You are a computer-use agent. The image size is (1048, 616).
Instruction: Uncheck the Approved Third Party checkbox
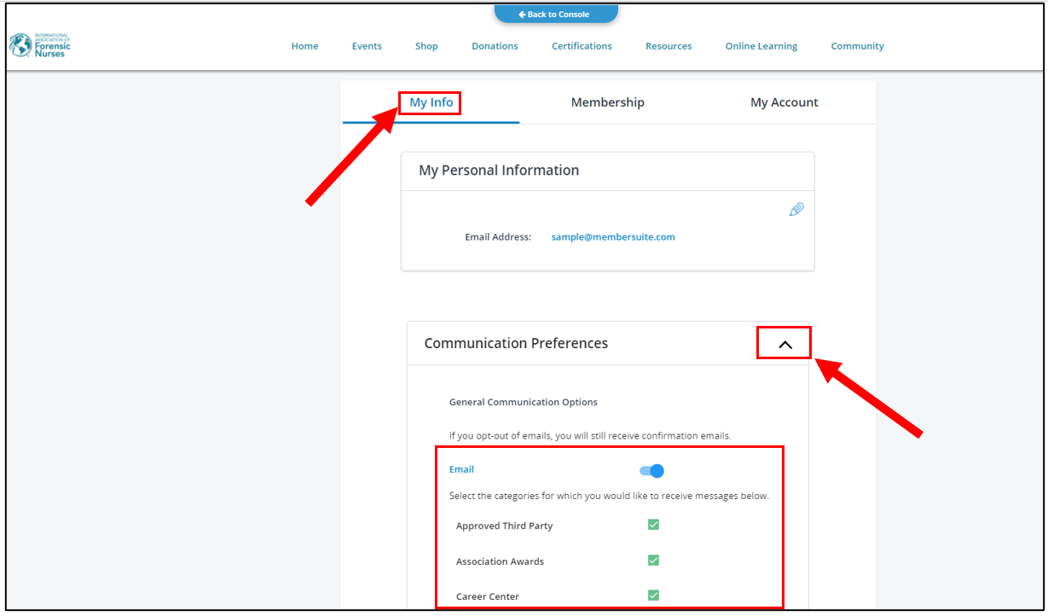tap(653, 525)
